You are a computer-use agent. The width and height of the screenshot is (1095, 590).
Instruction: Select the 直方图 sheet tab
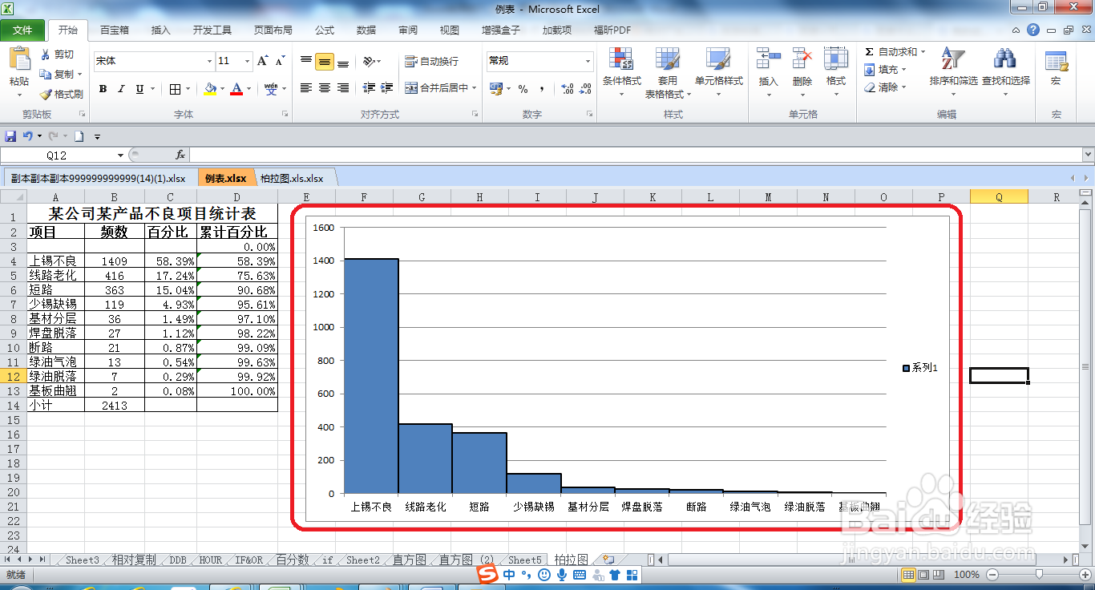410,560
